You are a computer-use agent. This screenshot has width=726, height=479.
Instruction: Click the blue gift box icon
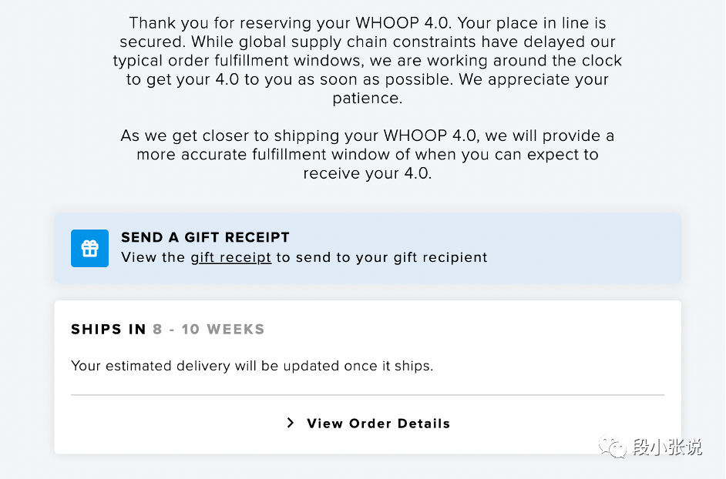point(89,248)
